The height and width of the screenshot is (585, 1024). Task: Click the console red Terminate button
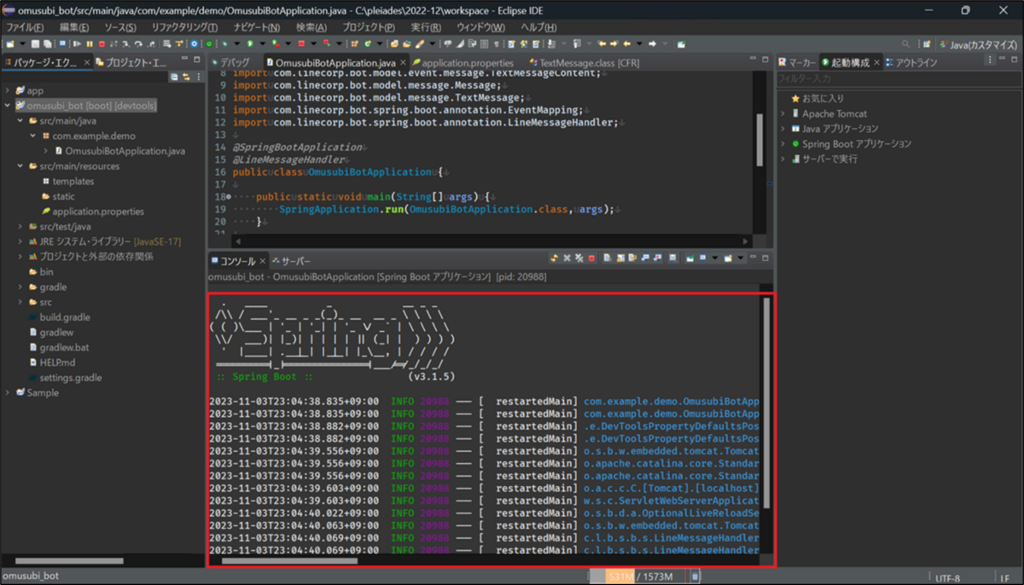[x=591, y=258]
